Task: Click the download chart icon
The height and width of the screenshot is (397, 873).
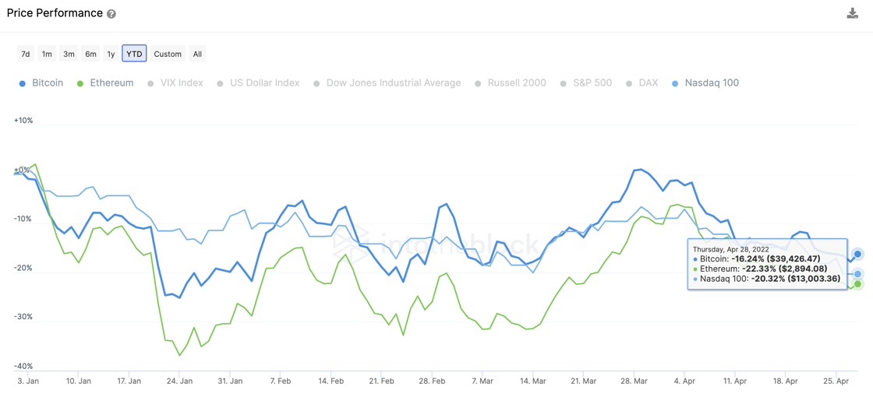Action: (x=852, y=13)
